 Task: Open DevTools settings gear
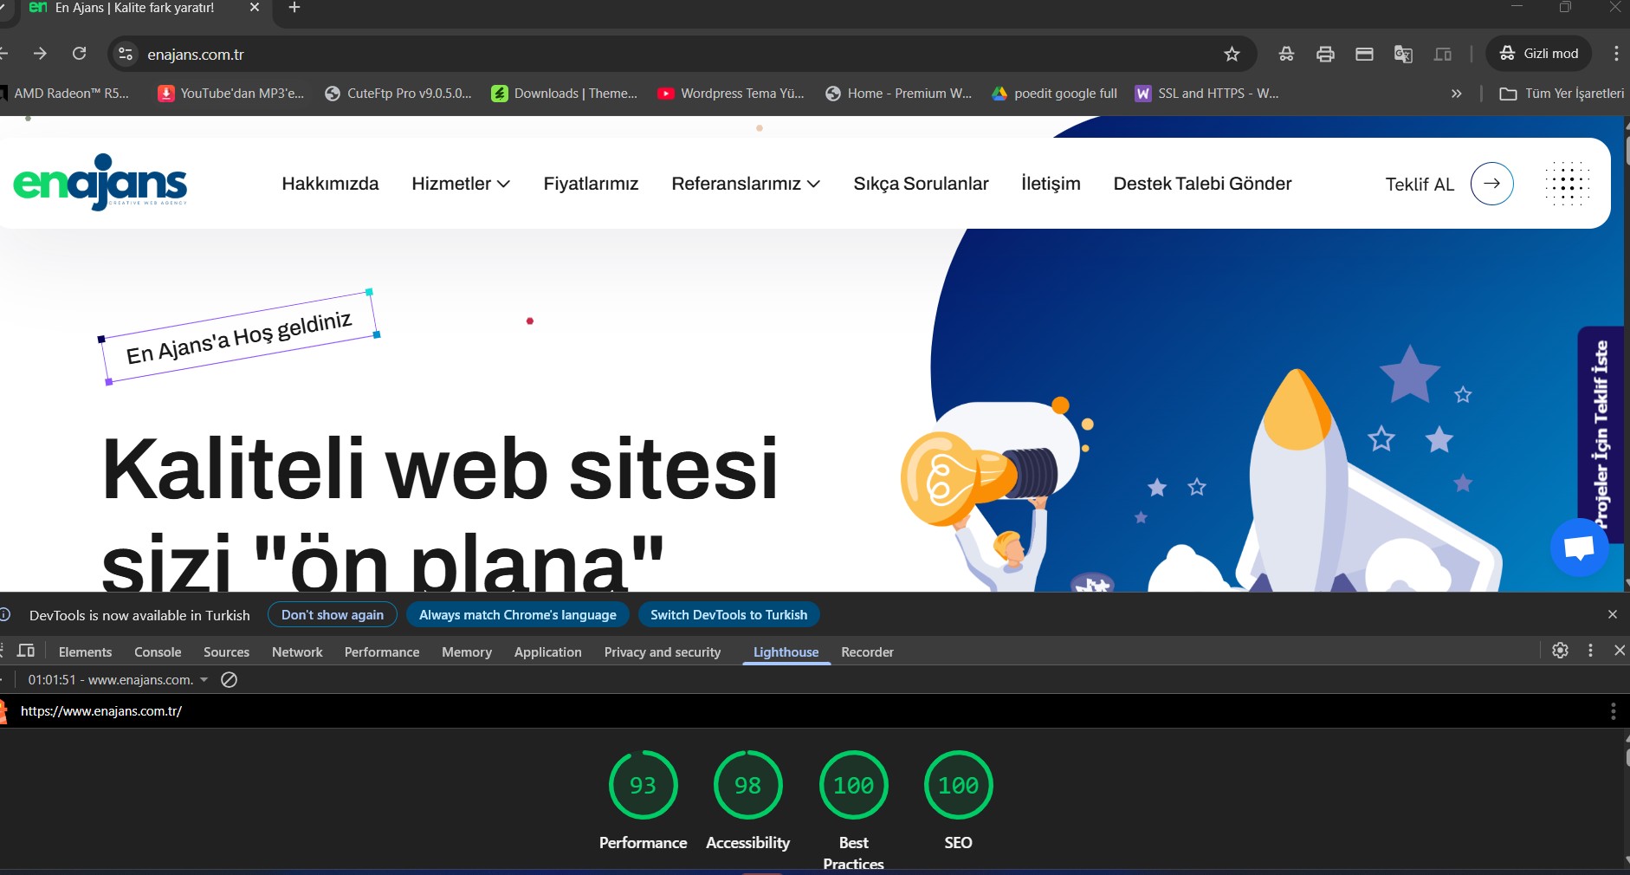[x=1560, y=651]
